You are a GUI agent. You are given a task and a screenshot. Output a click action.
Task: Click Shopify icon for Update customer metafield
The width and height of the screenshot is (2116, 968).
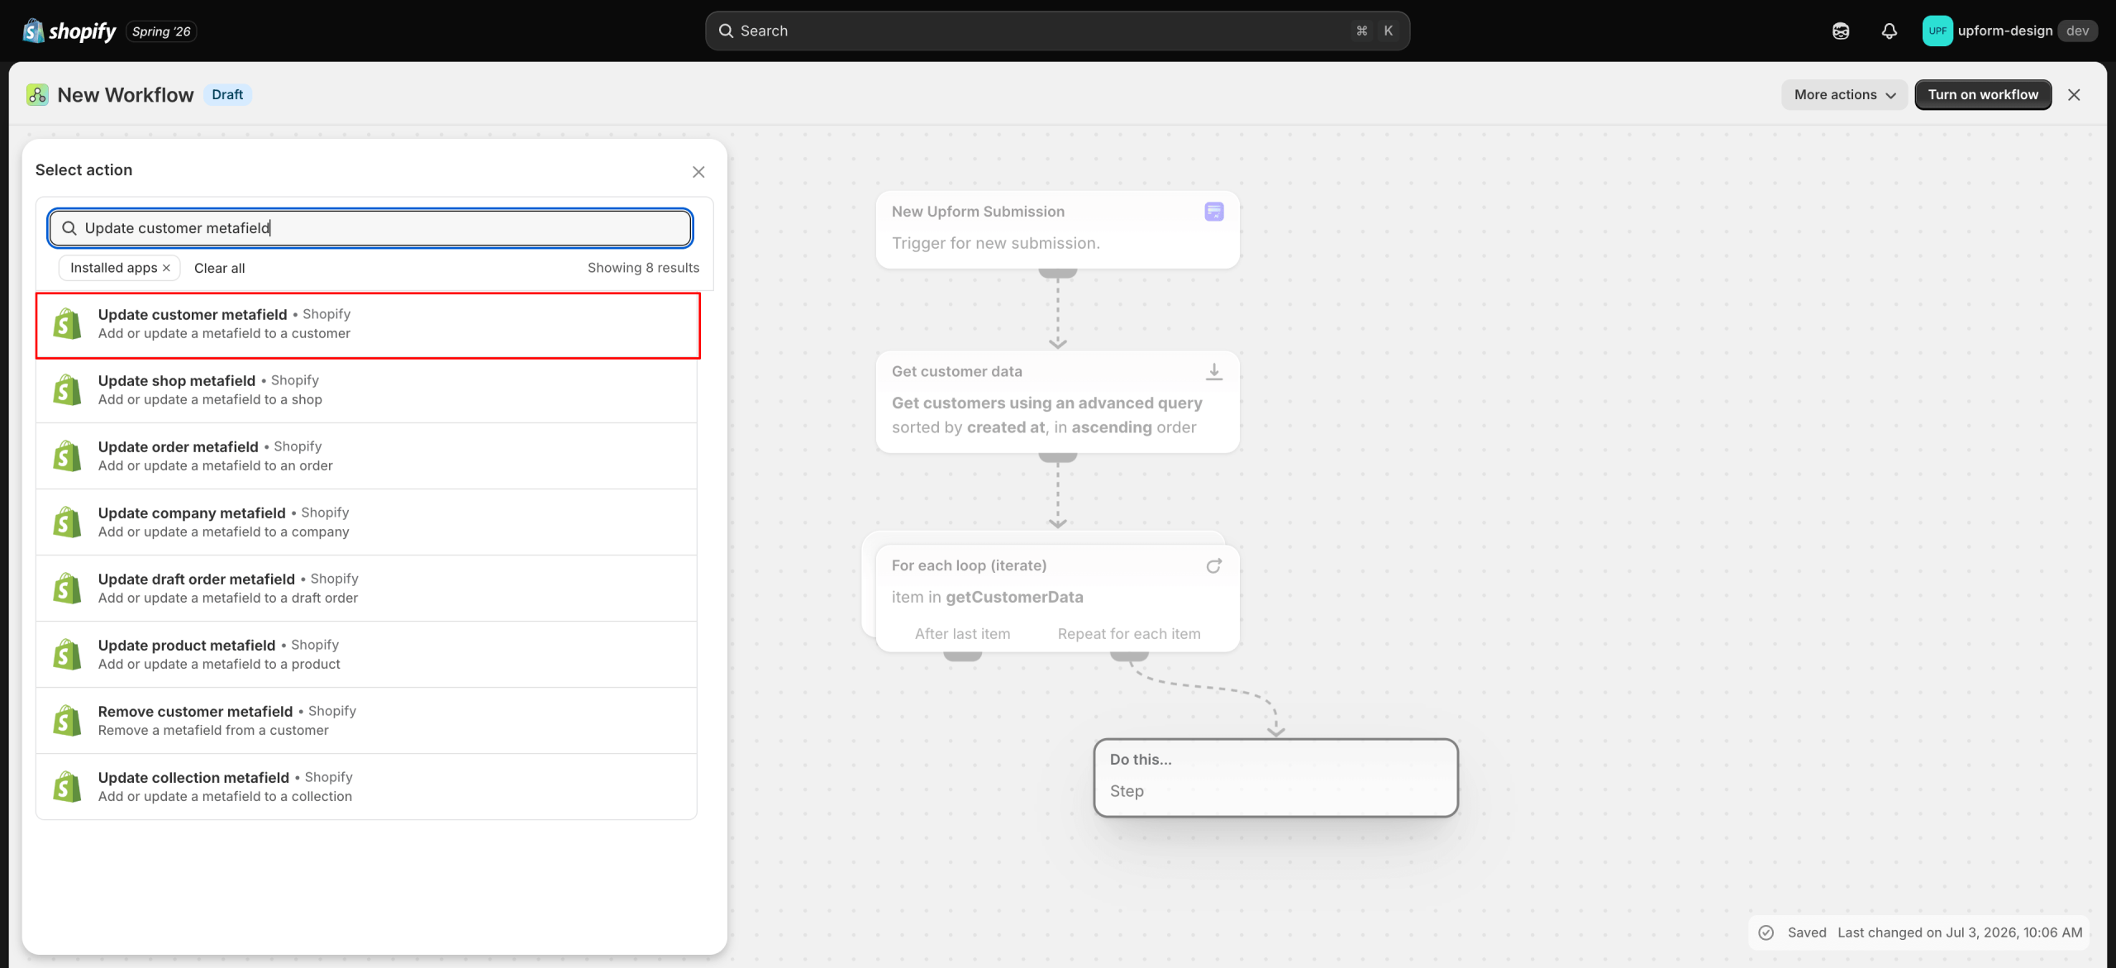(67, 324)
